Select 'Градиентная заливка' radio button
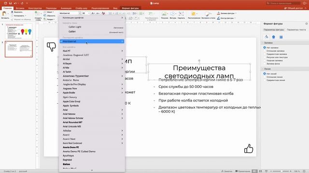The image size is (309, 173). 265,54
